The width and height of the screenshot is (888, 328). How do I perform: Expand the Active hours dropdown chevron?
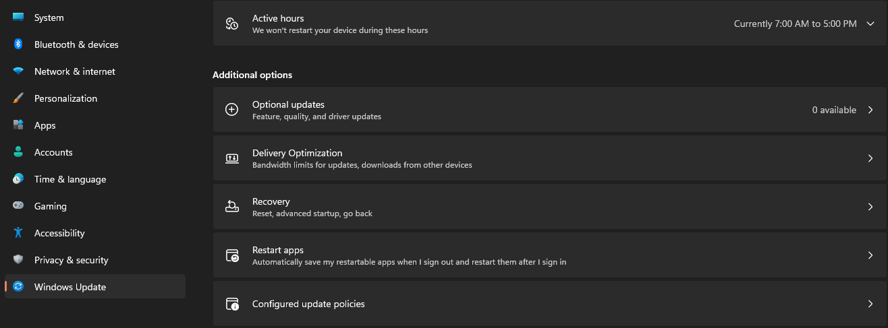[x=870, y=24]
